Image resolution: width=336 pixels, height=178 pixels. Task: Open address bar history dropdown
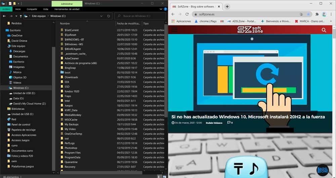[x=101, y=16]
